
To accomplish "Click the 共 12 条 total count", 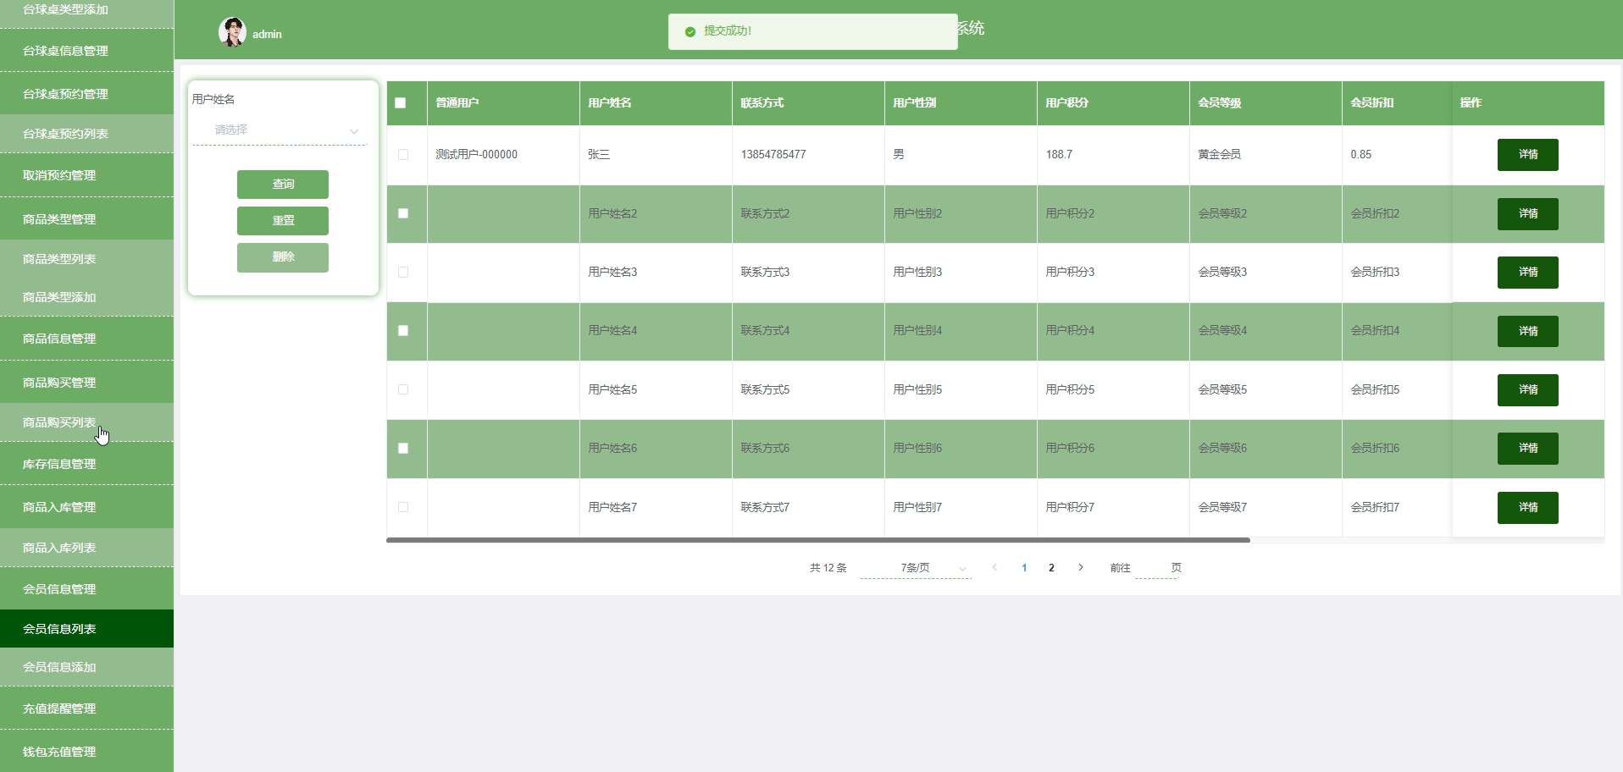I will click(828, 568).
